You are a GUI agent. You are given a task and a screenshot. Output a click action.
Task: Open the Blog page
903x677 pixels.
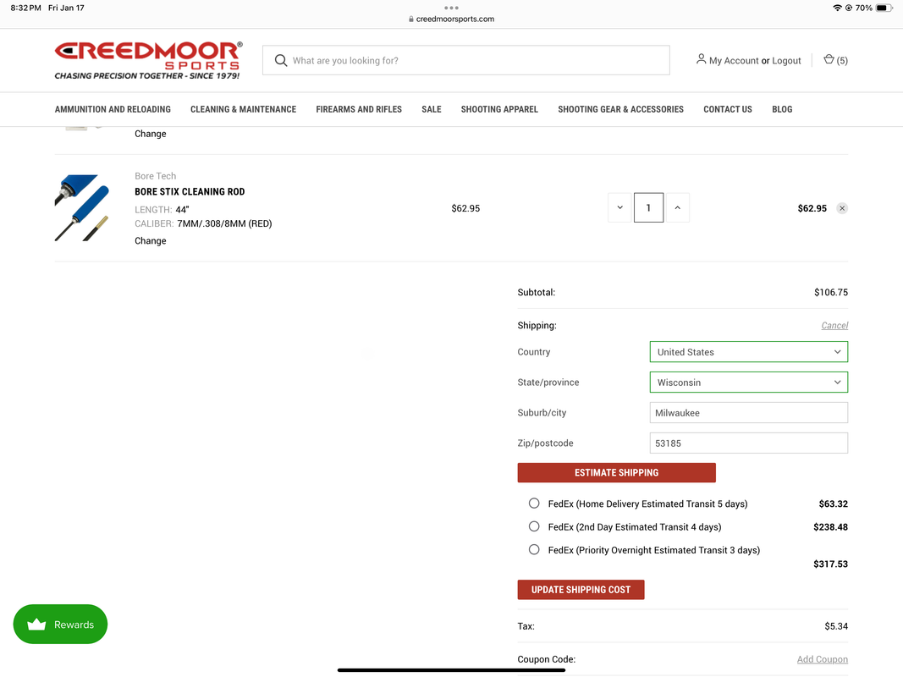click(782, 109)
